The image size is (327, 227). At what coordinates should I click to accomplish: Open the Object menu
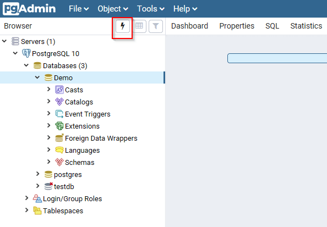113,9
